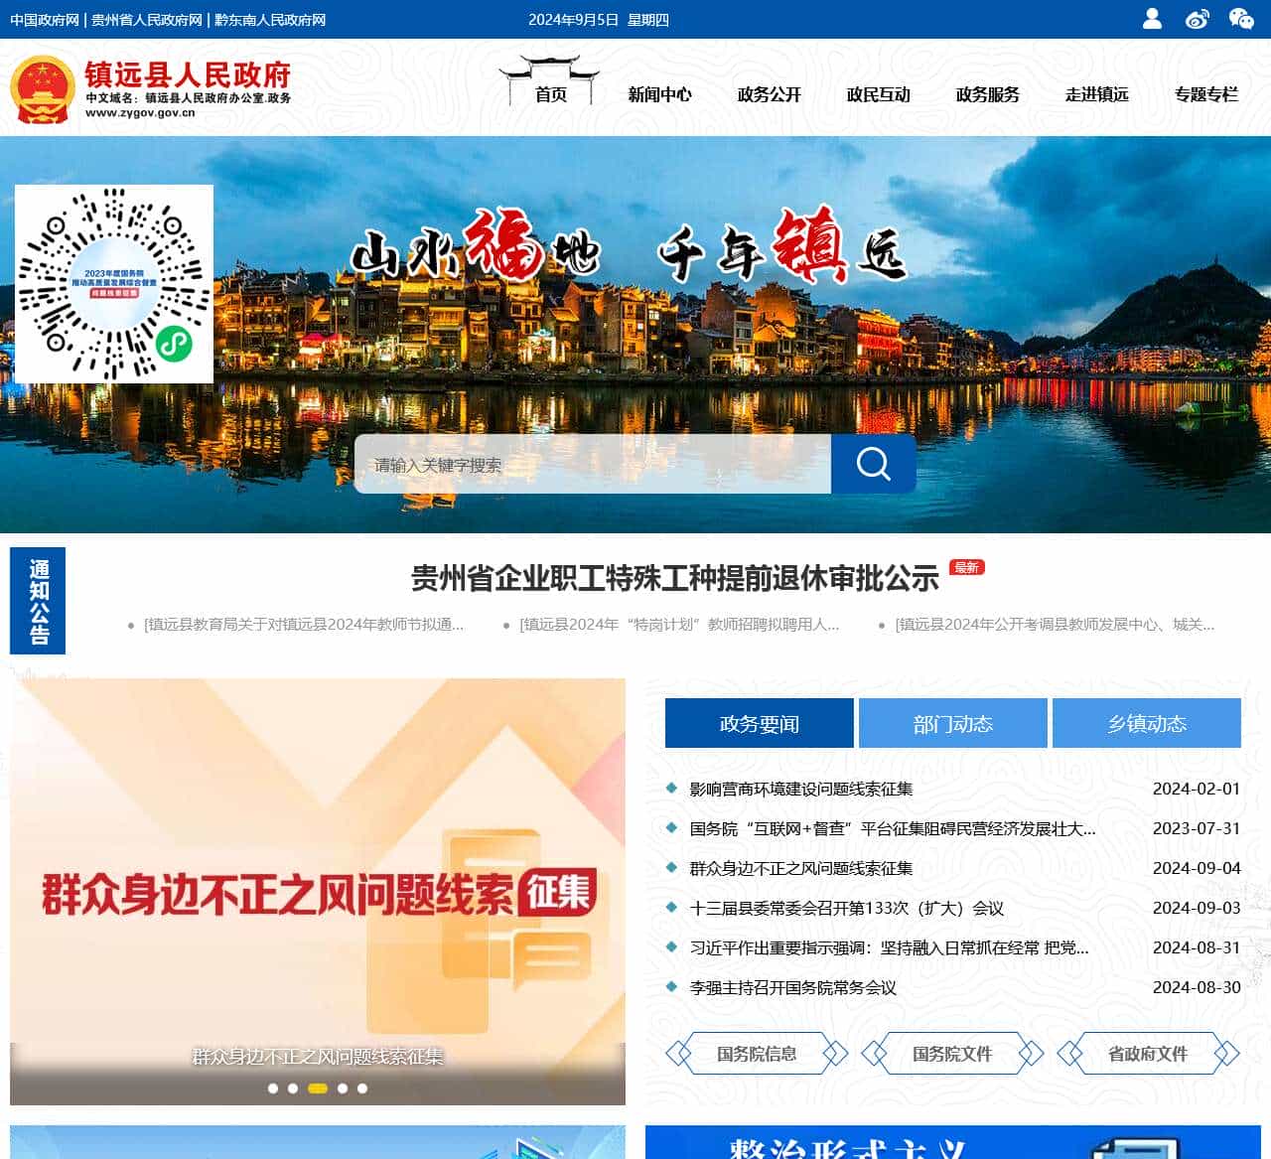Screen dimensions: 1271x1159
Task: Open news 李强主持召开国务院常务会议
Action: (x=793, y=987)
